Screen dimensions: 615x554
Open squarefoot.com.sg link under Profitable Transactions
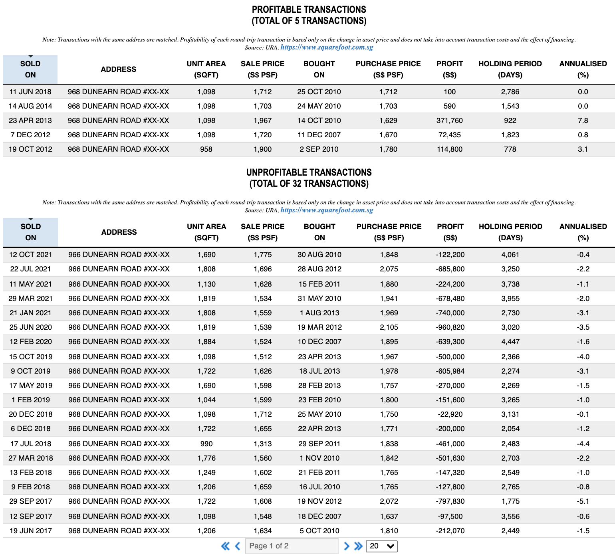tap(327, 47)
